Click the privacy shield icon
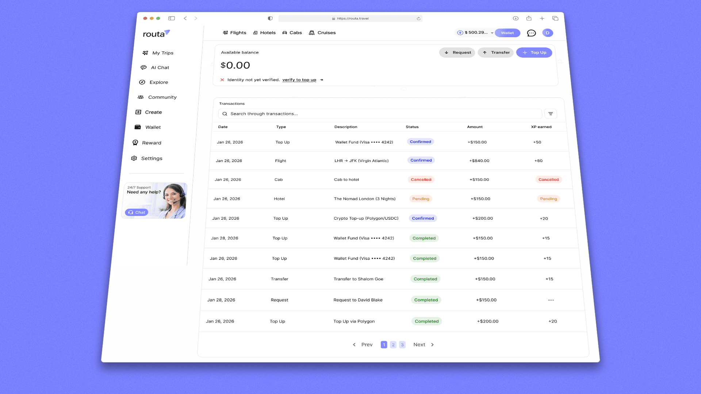701x394 pixels. click(270, 18)
